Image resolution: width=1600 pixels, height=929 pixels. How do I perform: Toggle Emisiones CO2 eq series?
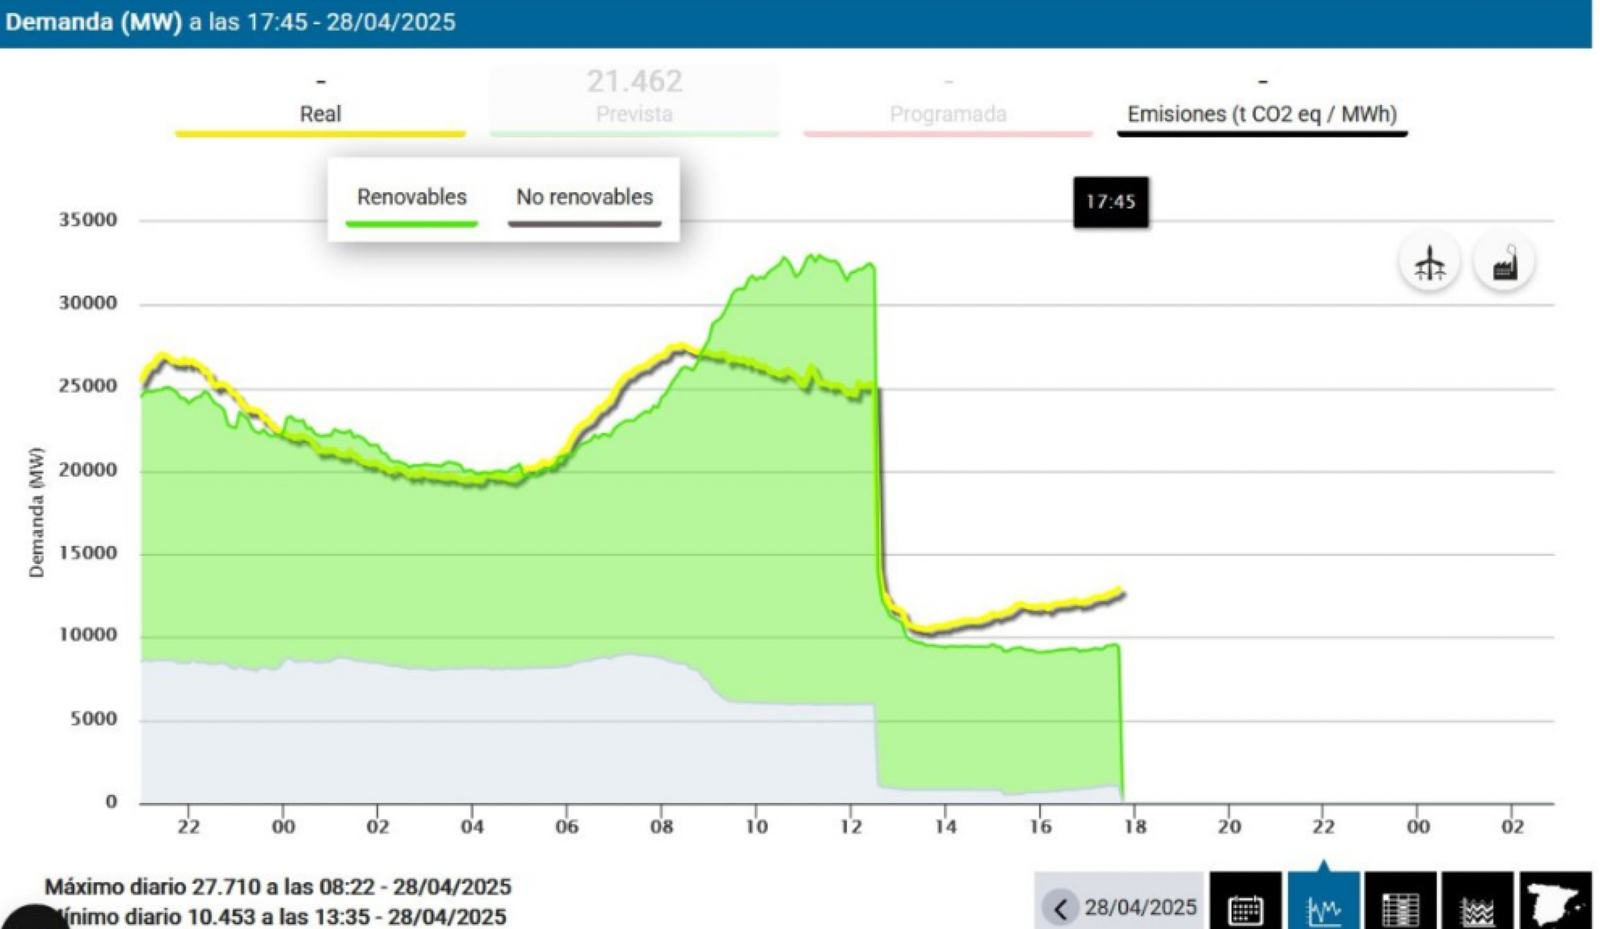[1261, 113]
